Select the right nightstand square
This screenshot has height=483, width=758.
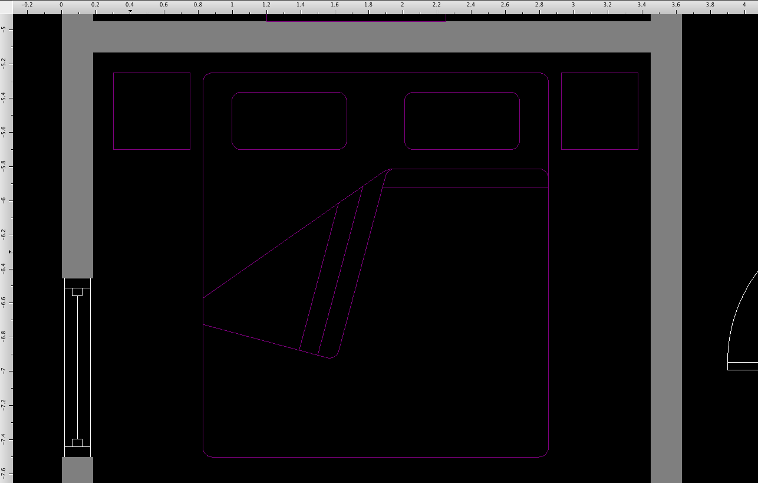[599, 111]
